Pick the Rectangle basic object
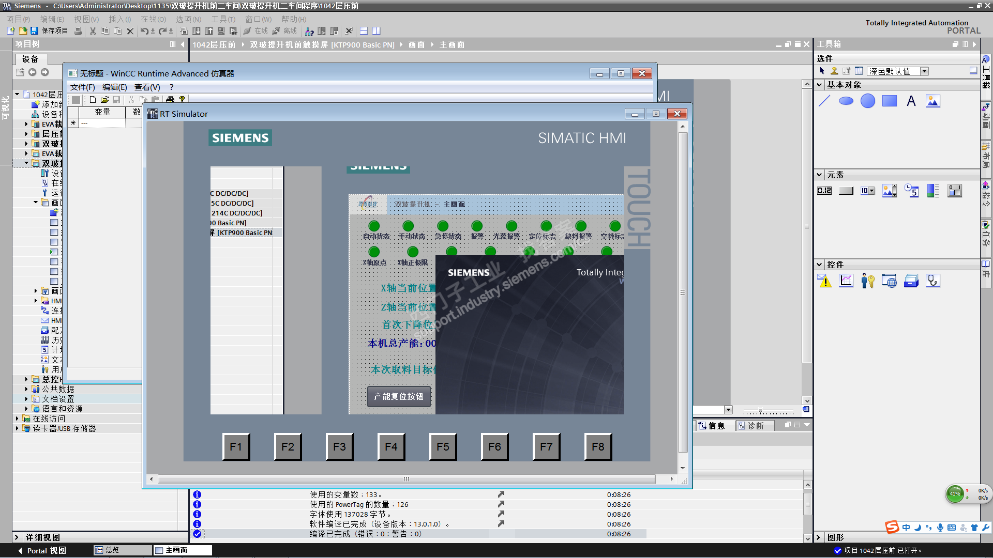993x558 pixels. click(x=890, y=101)
